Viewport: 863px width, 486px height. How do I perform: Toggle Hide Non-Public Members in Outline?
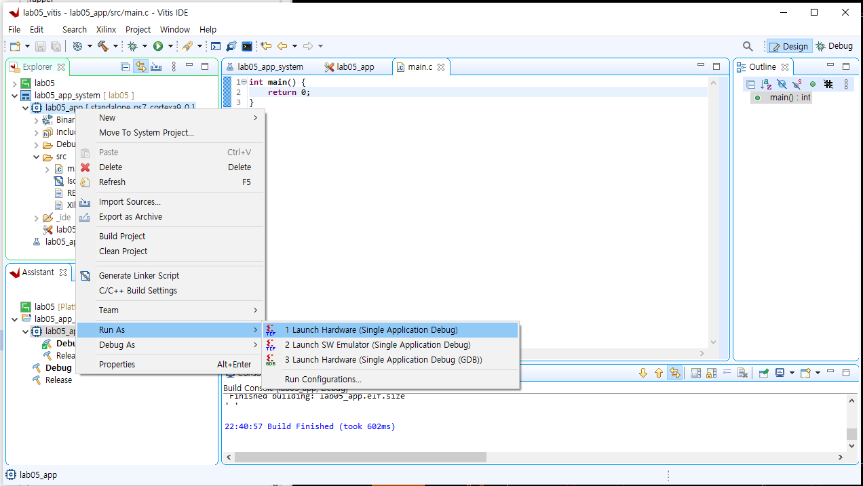pyautogui.click(x=812, y=84)
